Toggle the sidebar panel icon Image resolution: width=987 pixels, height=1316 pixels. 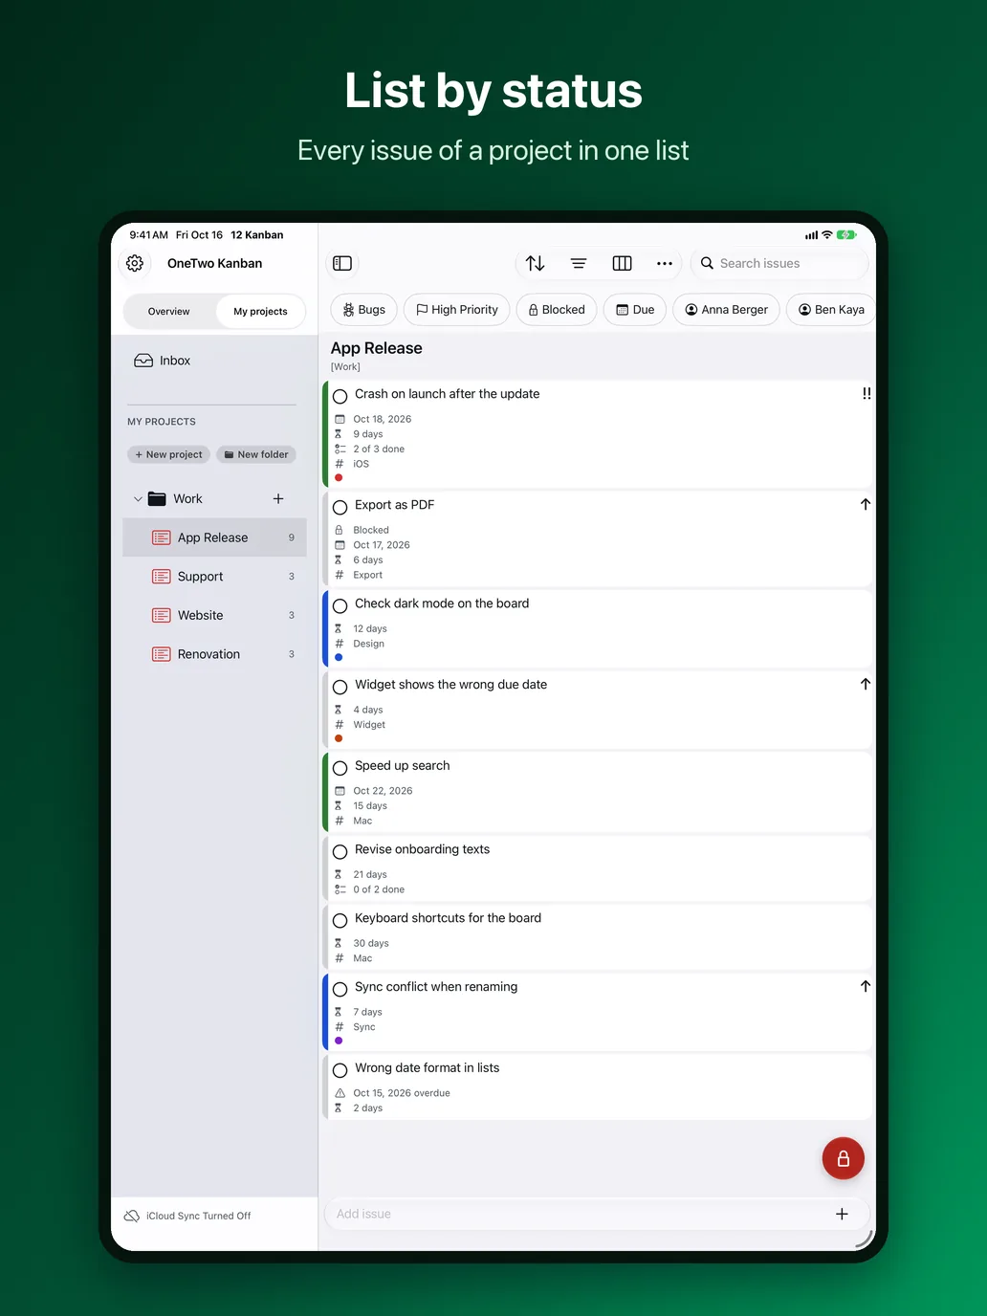pos(342,263)
